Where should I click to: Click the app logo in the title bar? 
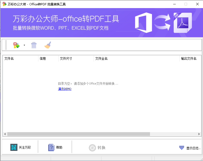tap(4, 4)
